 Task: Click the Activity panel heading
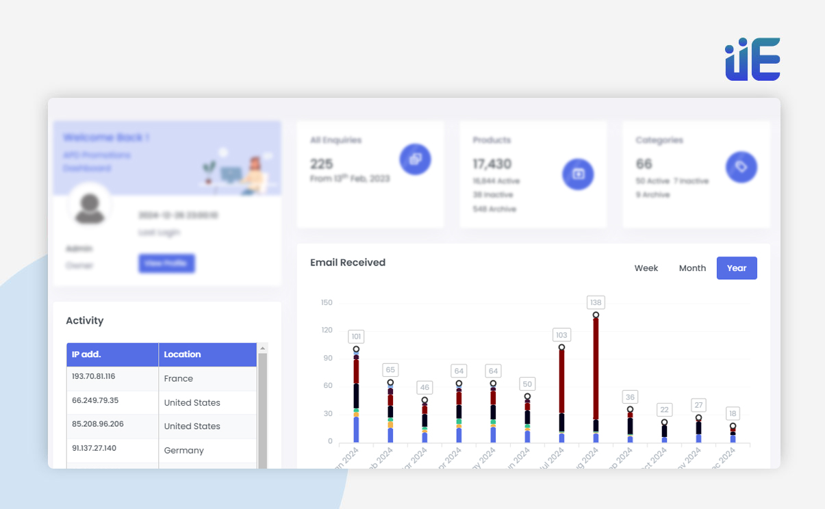85,321
